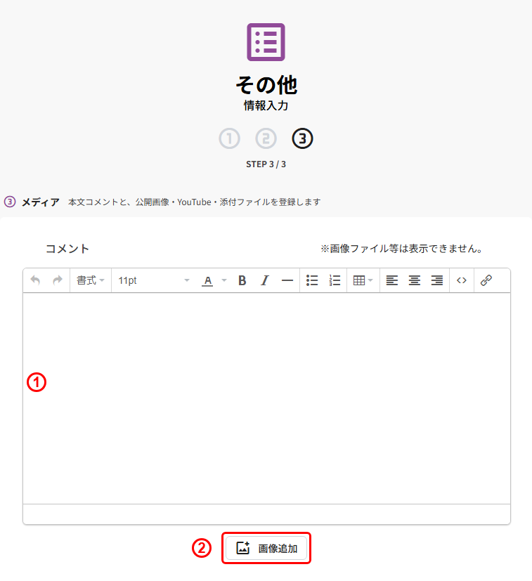Insert a horizontal line
The width and height of the screenshot is (532, 581).
click(x=287, y=280)
